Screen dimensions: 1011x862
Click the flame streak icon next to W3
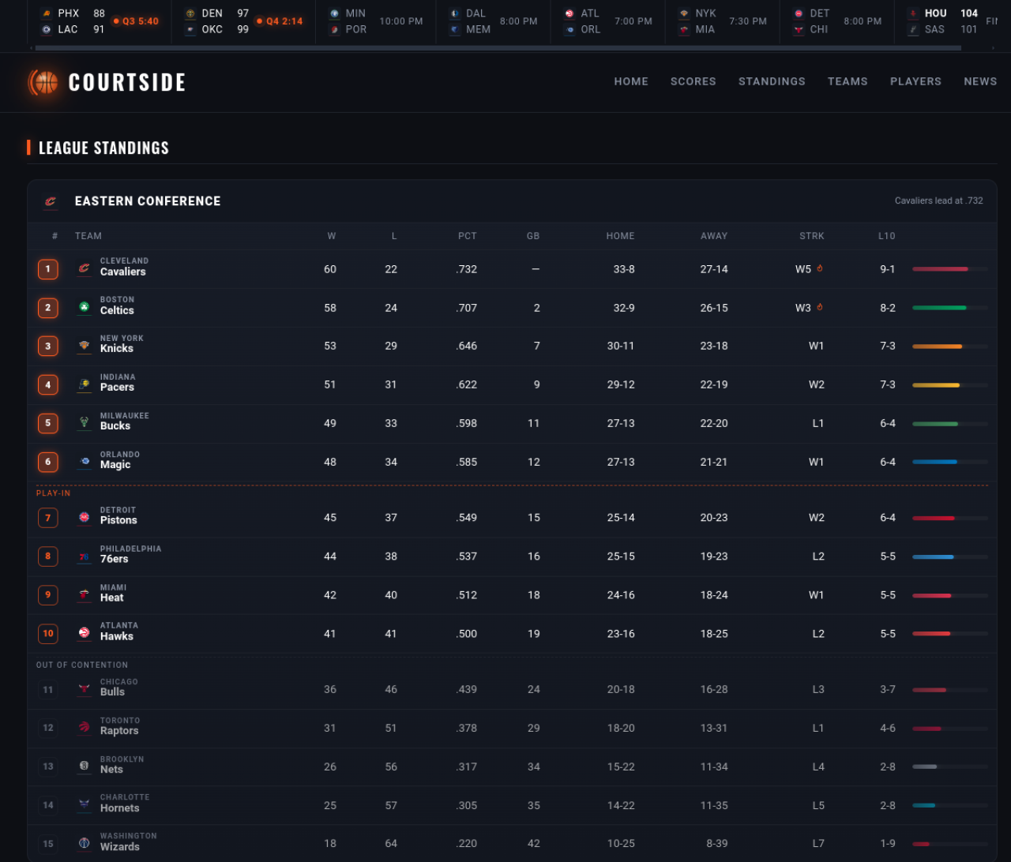coord(820,307)
